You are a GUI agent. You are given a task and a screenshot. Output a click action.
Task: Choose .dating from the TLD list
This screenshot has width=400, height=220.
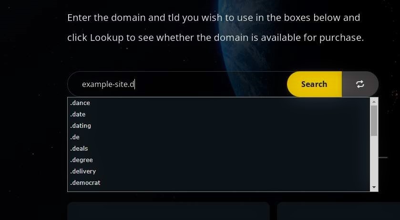[219, 125]
